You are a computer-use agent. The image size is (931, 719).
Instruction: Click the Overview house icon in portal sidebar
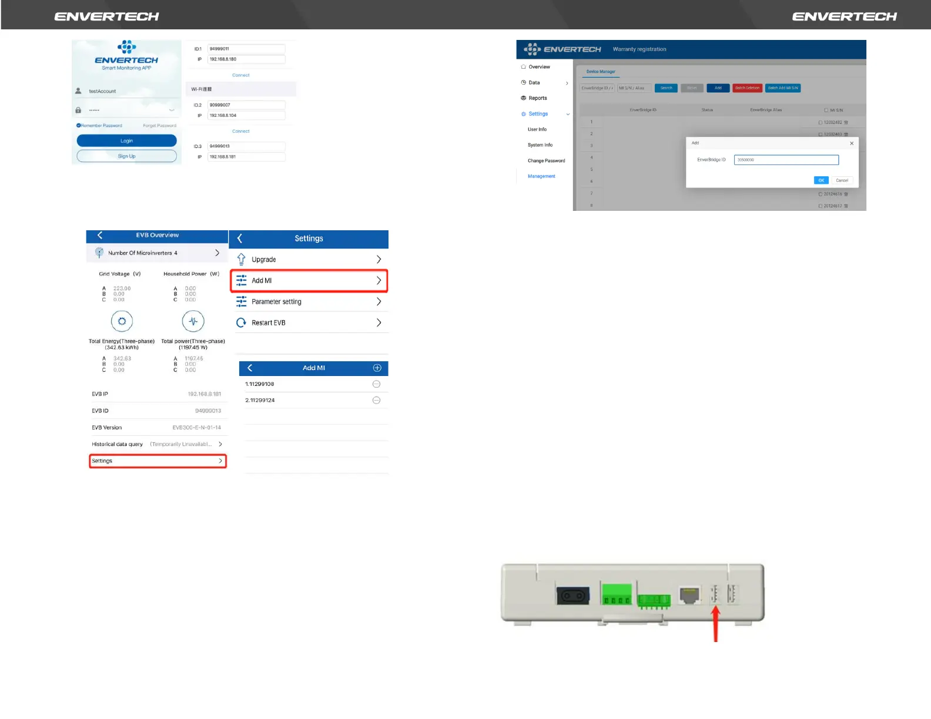coord(523,67)
